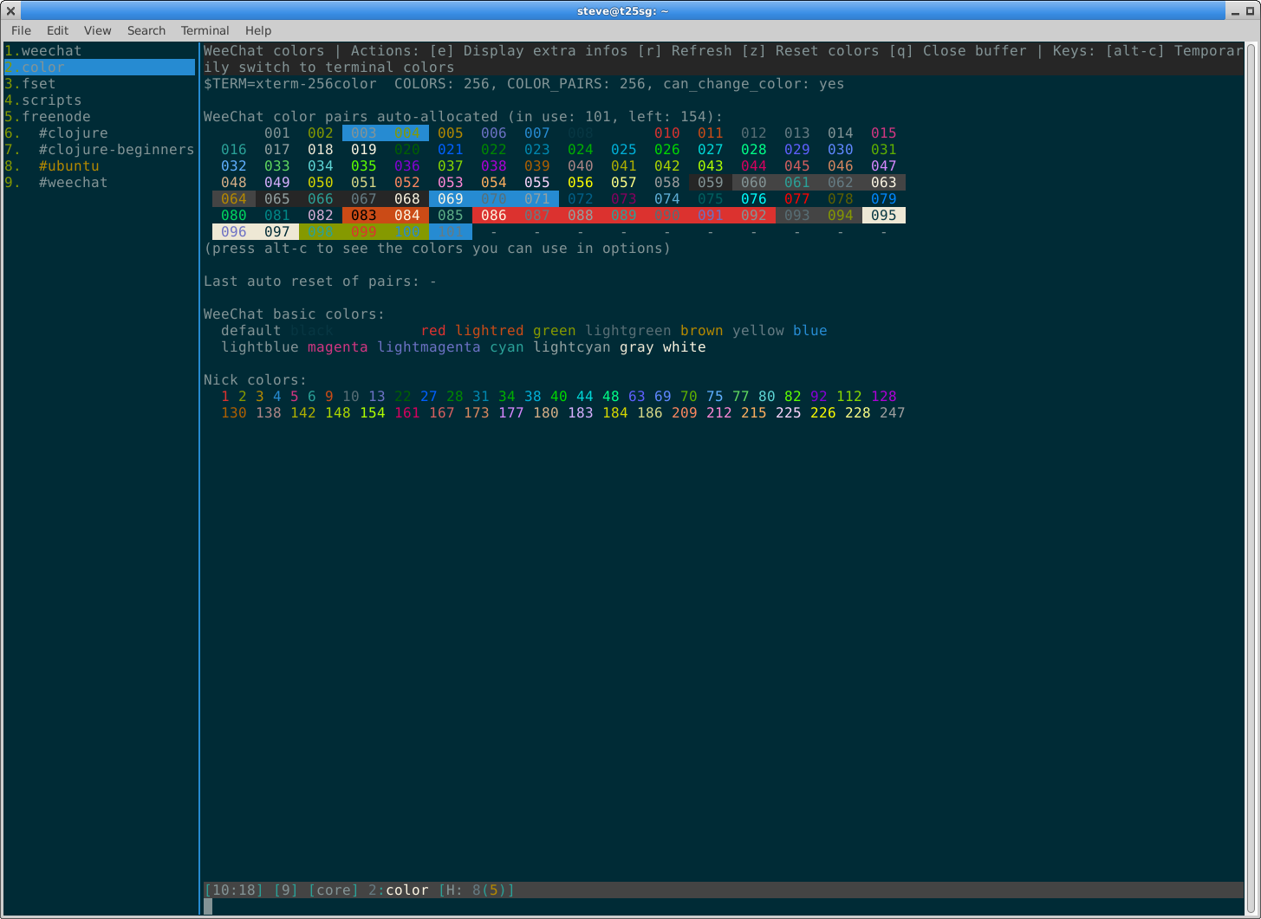The image size is (1261, 919).
Task: Click the [z] Reset colors action
Action: pyautogui.click(x=810, y=51)
